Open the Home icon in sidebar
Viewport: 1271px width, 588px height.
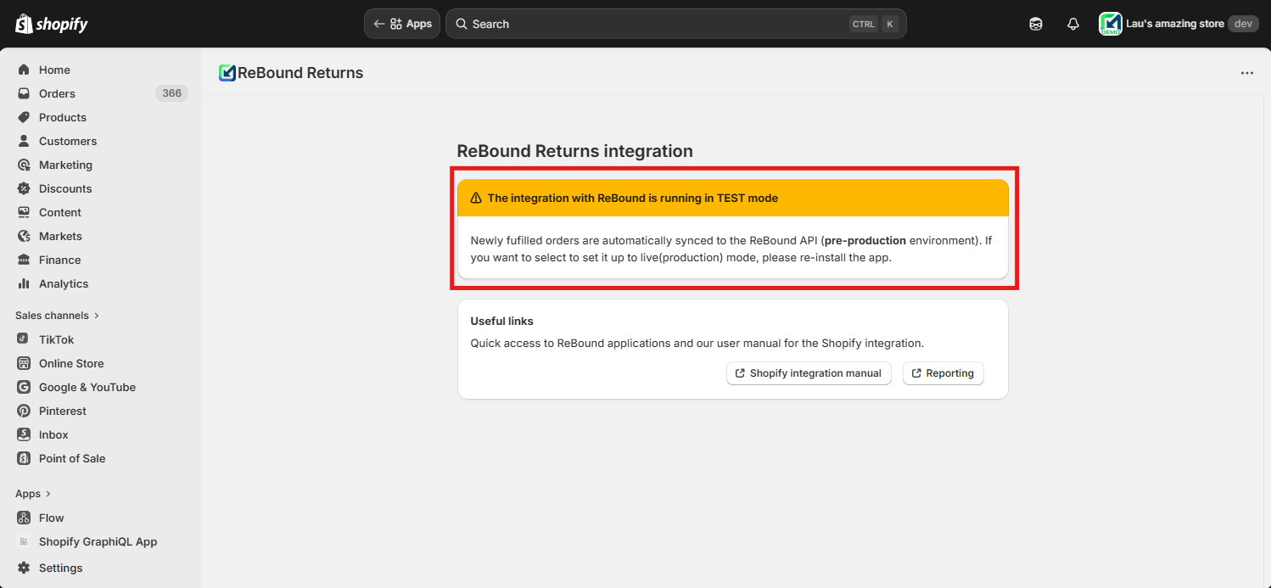point(24,70)
